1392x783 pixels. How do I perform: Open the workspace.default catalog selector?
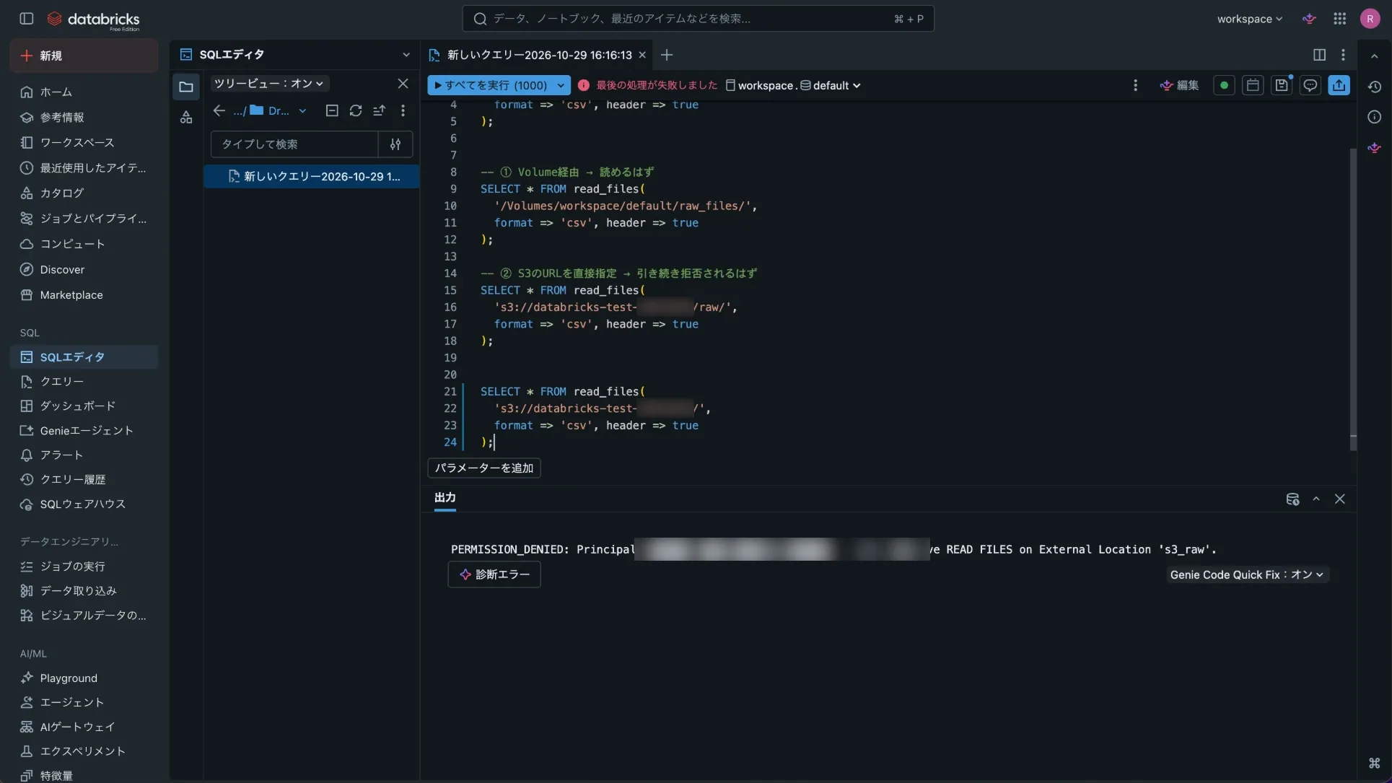click(x=792, y=85)
